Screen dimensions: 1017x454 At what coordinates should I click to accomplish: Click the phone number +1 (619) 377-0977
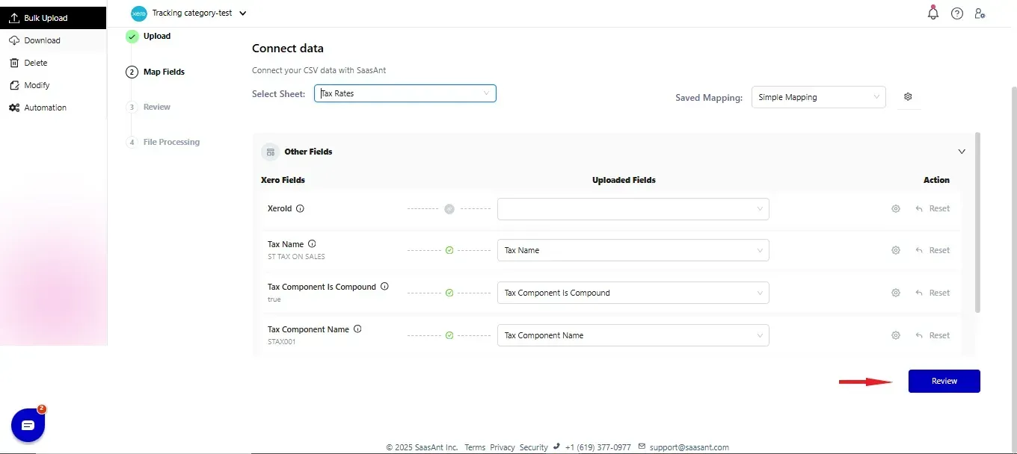pyautogui.click(x=598, y=447)
